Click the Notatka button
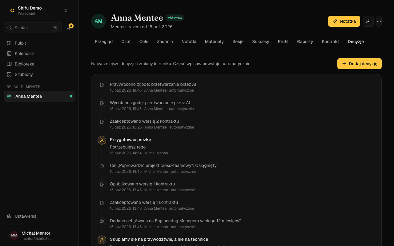Viewport: 394px width, 246px height. [x=344, y=21]
